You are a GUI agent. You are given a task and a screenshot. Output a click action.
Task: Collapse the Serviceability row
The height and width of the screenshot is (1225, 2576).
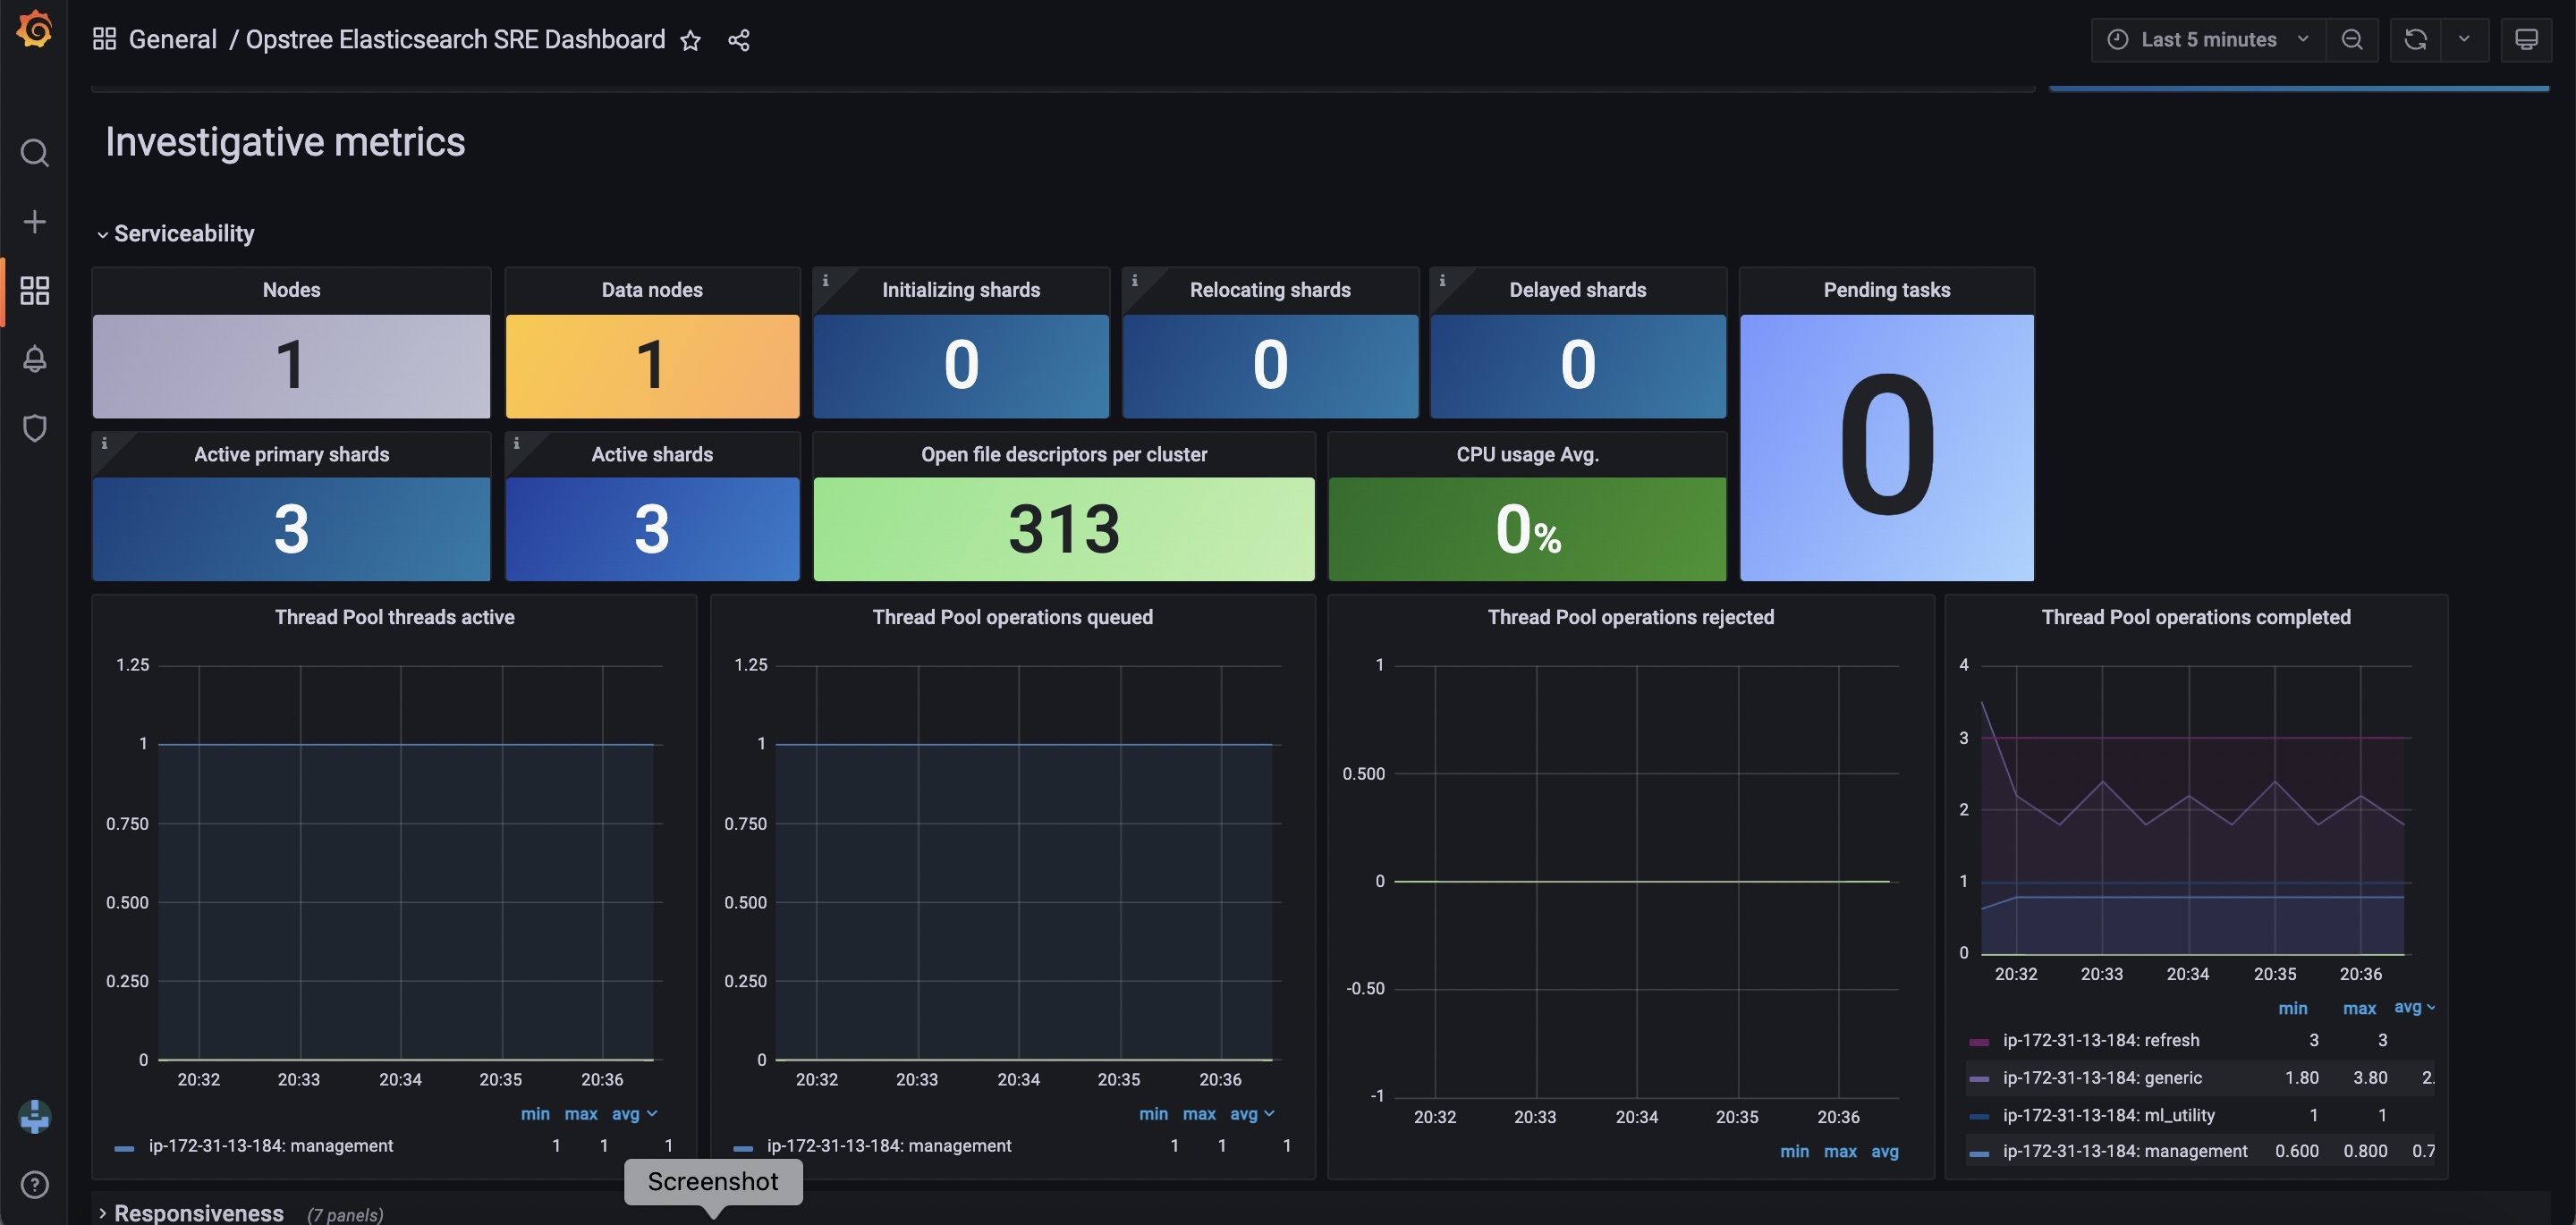pos(183,234)
